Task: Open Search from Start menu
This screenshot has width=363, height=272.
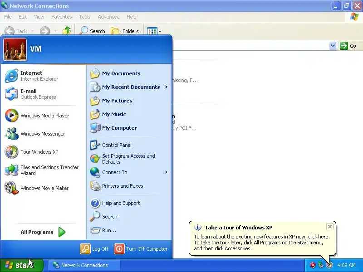Action: (129, 217)
